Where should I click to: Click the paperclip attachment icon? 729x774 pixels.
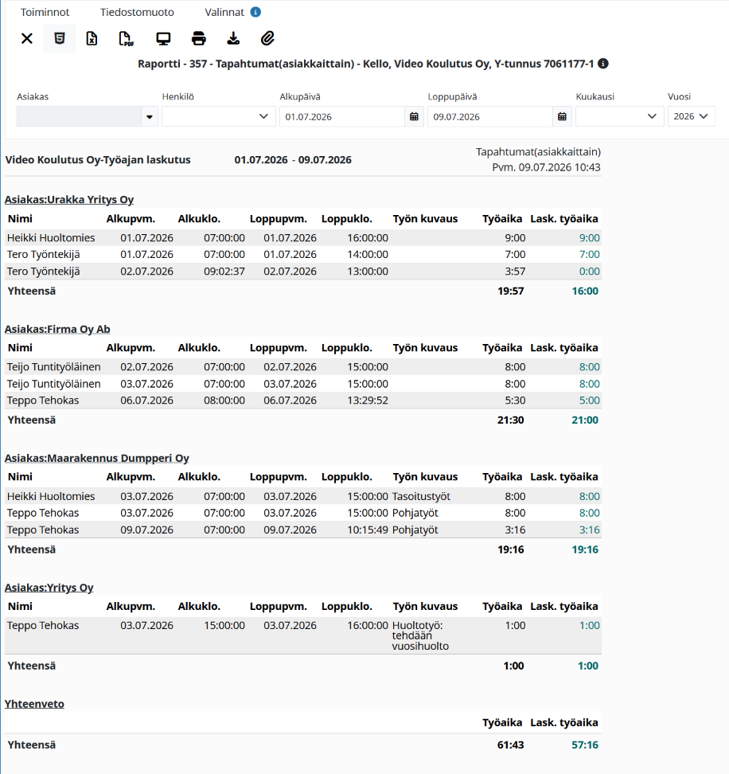(267, 38)
